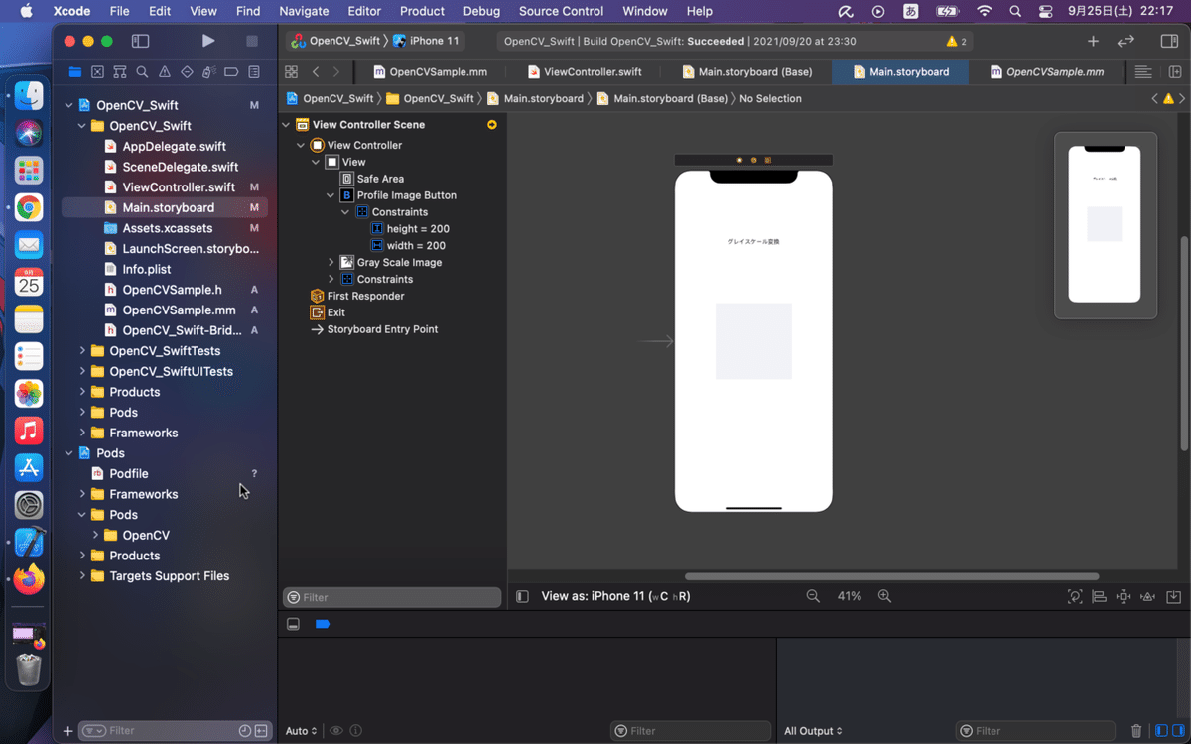Click the document outline Filter field
The width and height of the screenshot is (1191, 744).
click(392, 597)
